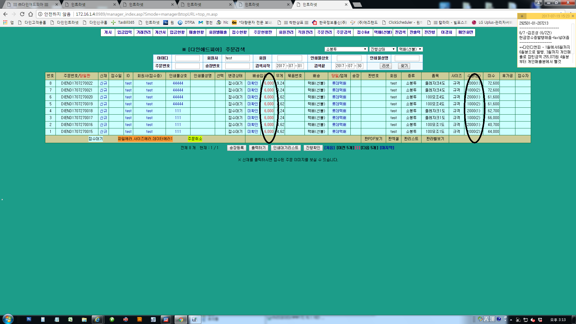The height and width of the screenshot is (324, 576).
Task: Expand the 소봉투 product dropdown
Action: [346, 49]
